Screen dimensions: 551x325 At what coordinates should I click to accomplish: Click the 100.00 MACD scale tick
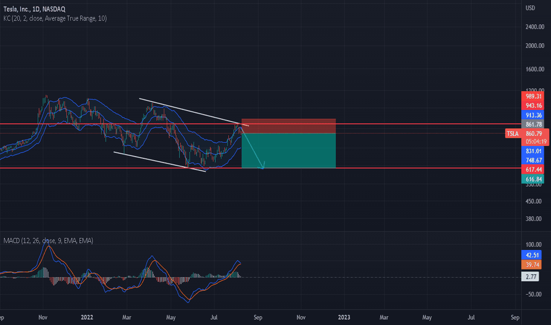pyautogui.click(x=533, y=245)
